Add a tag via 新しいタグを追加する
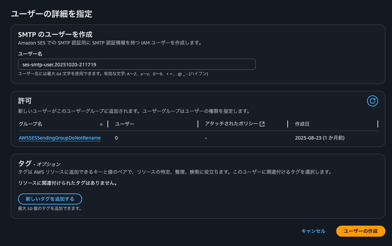The height and width of the screenshot is (246, 392). click(50, 199)
